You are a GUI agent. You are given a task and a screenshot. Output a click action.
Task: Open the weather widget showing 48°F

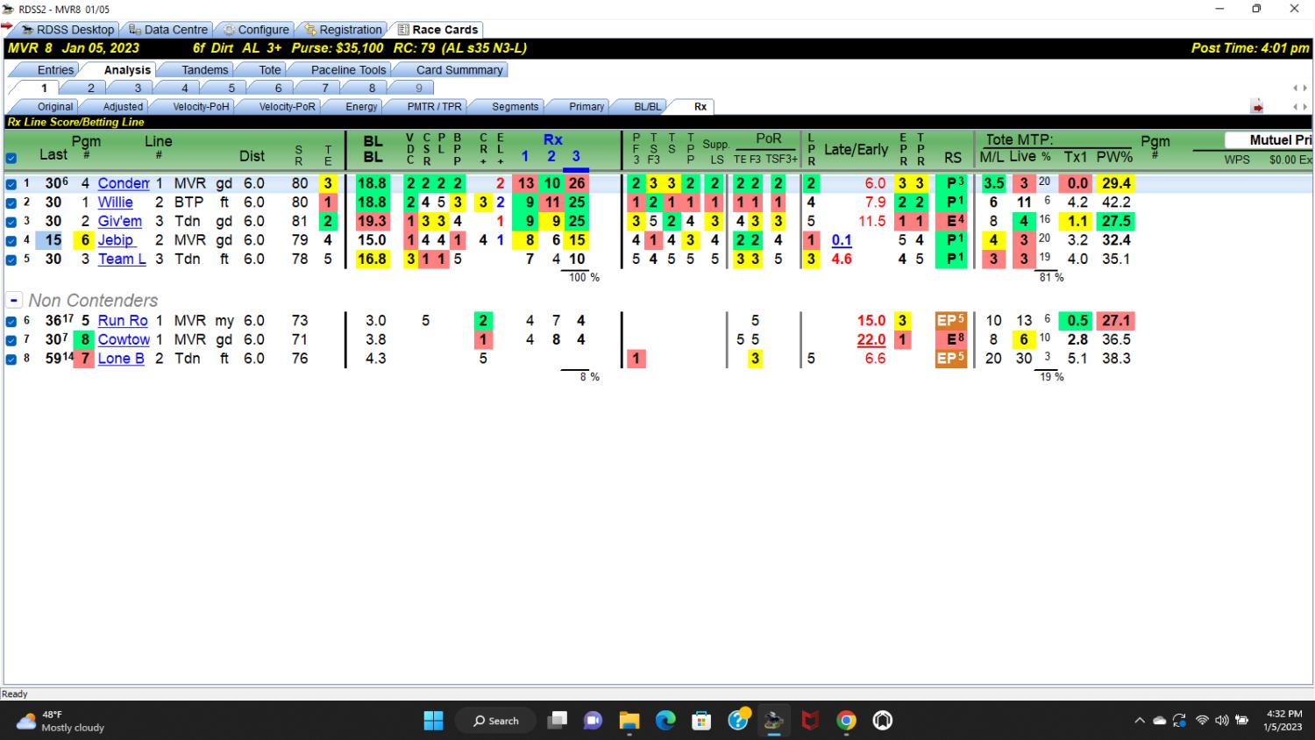point(61,721)
